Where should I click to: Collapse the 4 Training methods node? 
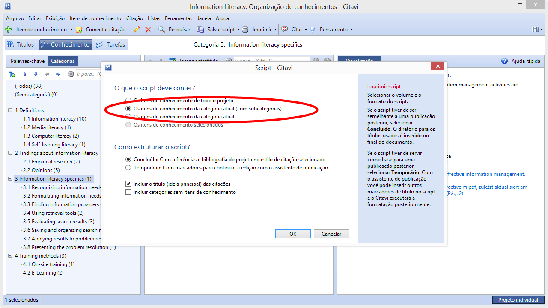tap(10, 256)
